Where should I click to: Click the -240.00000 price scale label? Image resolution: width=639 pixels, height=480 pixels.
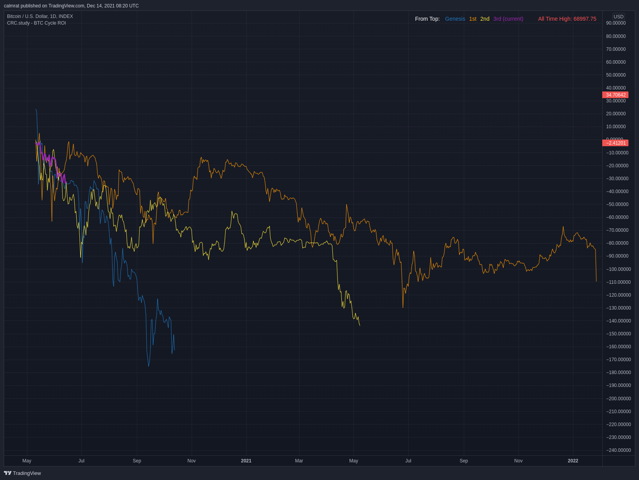pyautogui.click(x=618, y=450)
